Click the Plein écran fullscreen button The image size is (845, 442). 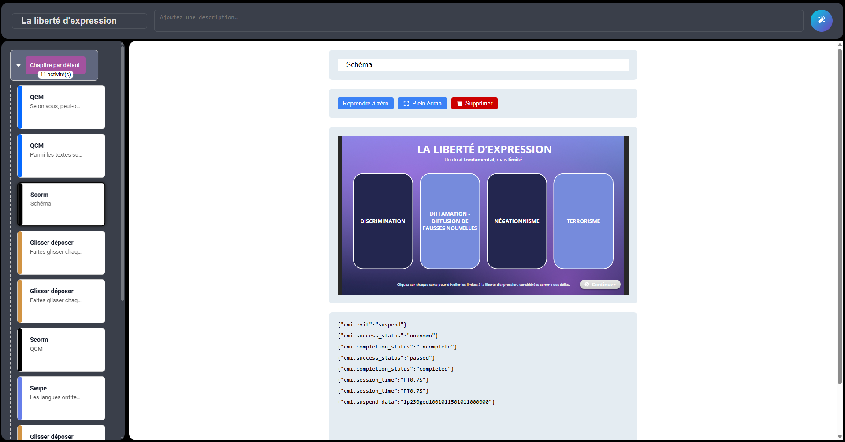pos(422,104)
